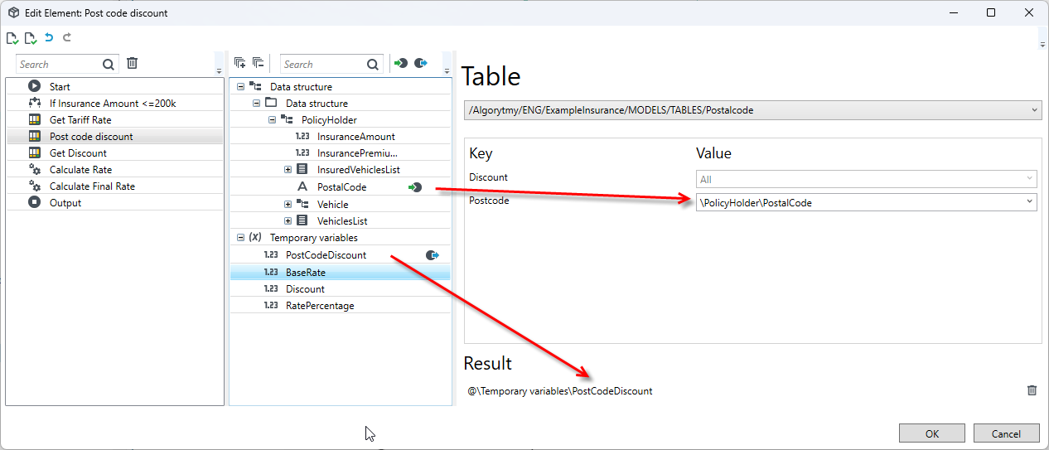Open the table path dropdown
This screenshot has width=1049, height=450.
pos(1035,109)
